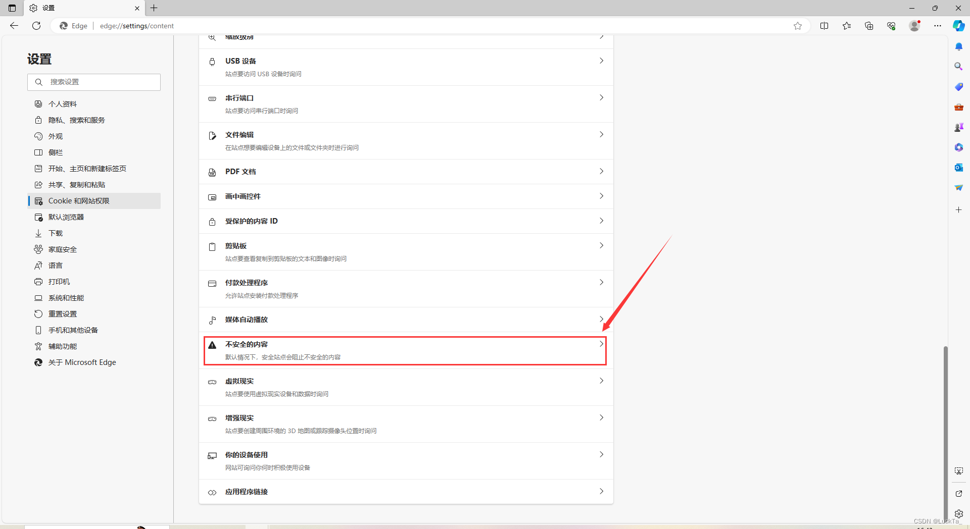This screenshot has height=529, width=970.
Task: Open Copilot in the toolbar
Action: tap(958, 26)
